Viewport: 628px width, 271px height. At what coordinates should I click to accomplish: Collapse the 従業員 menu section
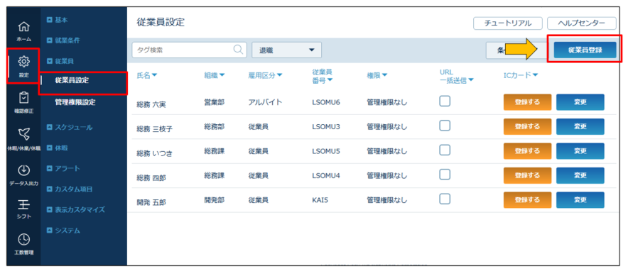pos(60,61)
